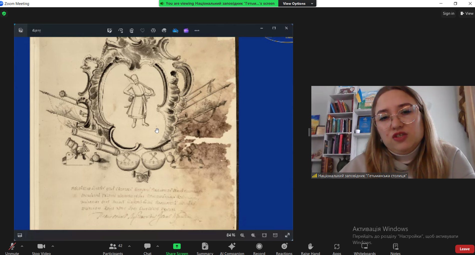
Task: Click the speaker's name label with signal bars
Action: [x=359, y=176]
